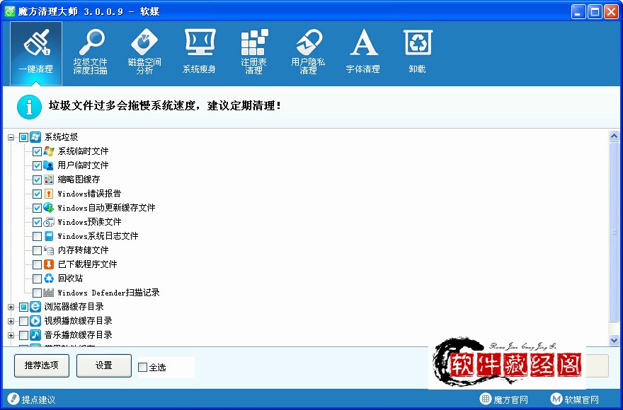The height and width of the screenshot is (410, 623).
Task: Collapse the 系统垃圾 tree node
Action: [x=11, y=136]
